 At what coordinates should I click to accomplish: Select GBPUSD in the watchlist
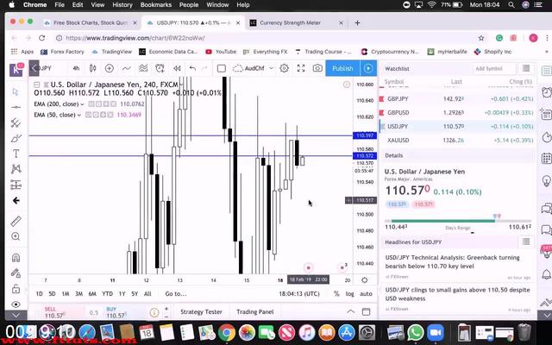(456, 113)
